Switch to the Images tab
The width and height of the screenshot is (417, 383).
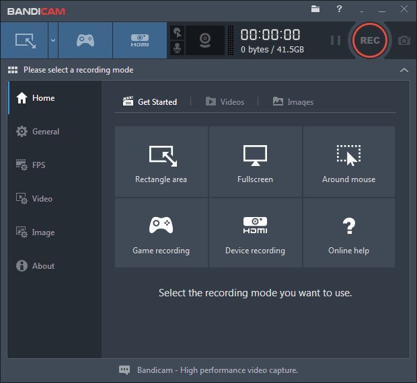point(293,101)
